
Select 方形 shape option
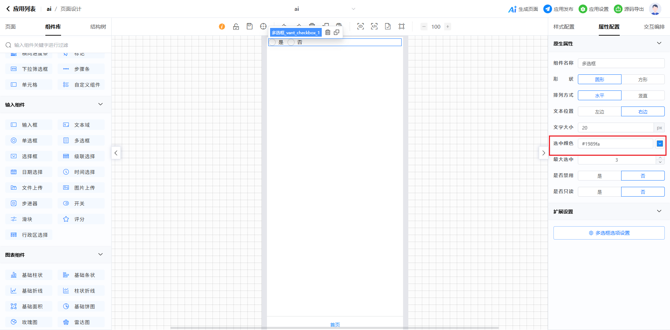(x=642, y=80)
